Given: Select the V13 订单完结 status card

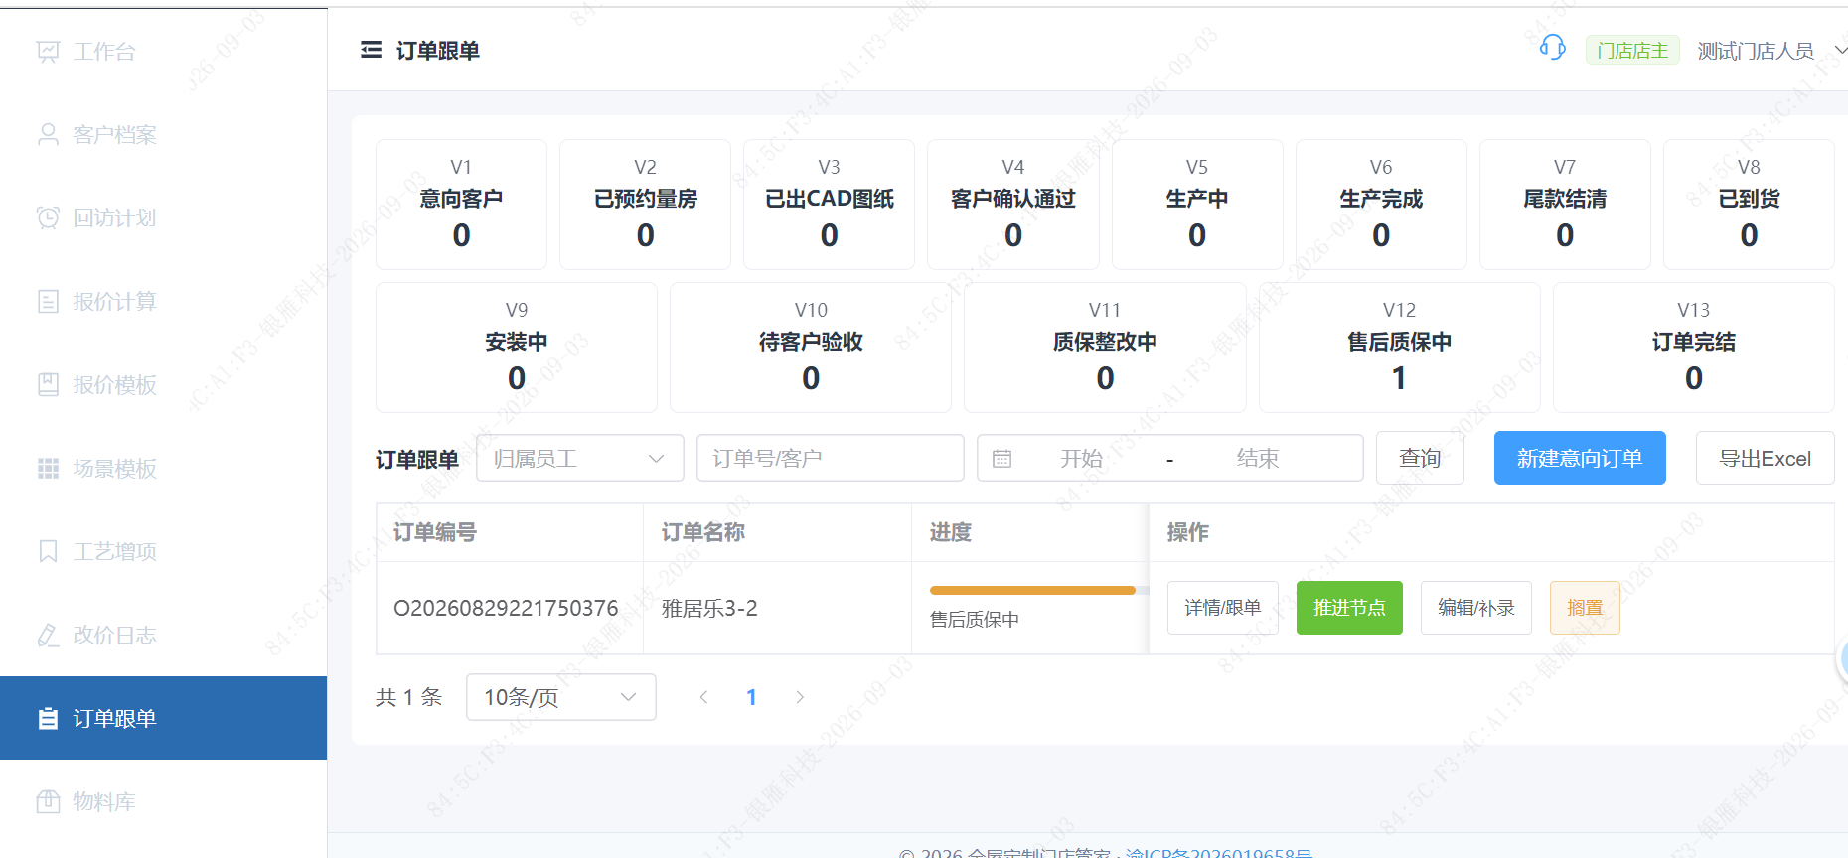Looking at the screenshot, I should point(1694,348).
